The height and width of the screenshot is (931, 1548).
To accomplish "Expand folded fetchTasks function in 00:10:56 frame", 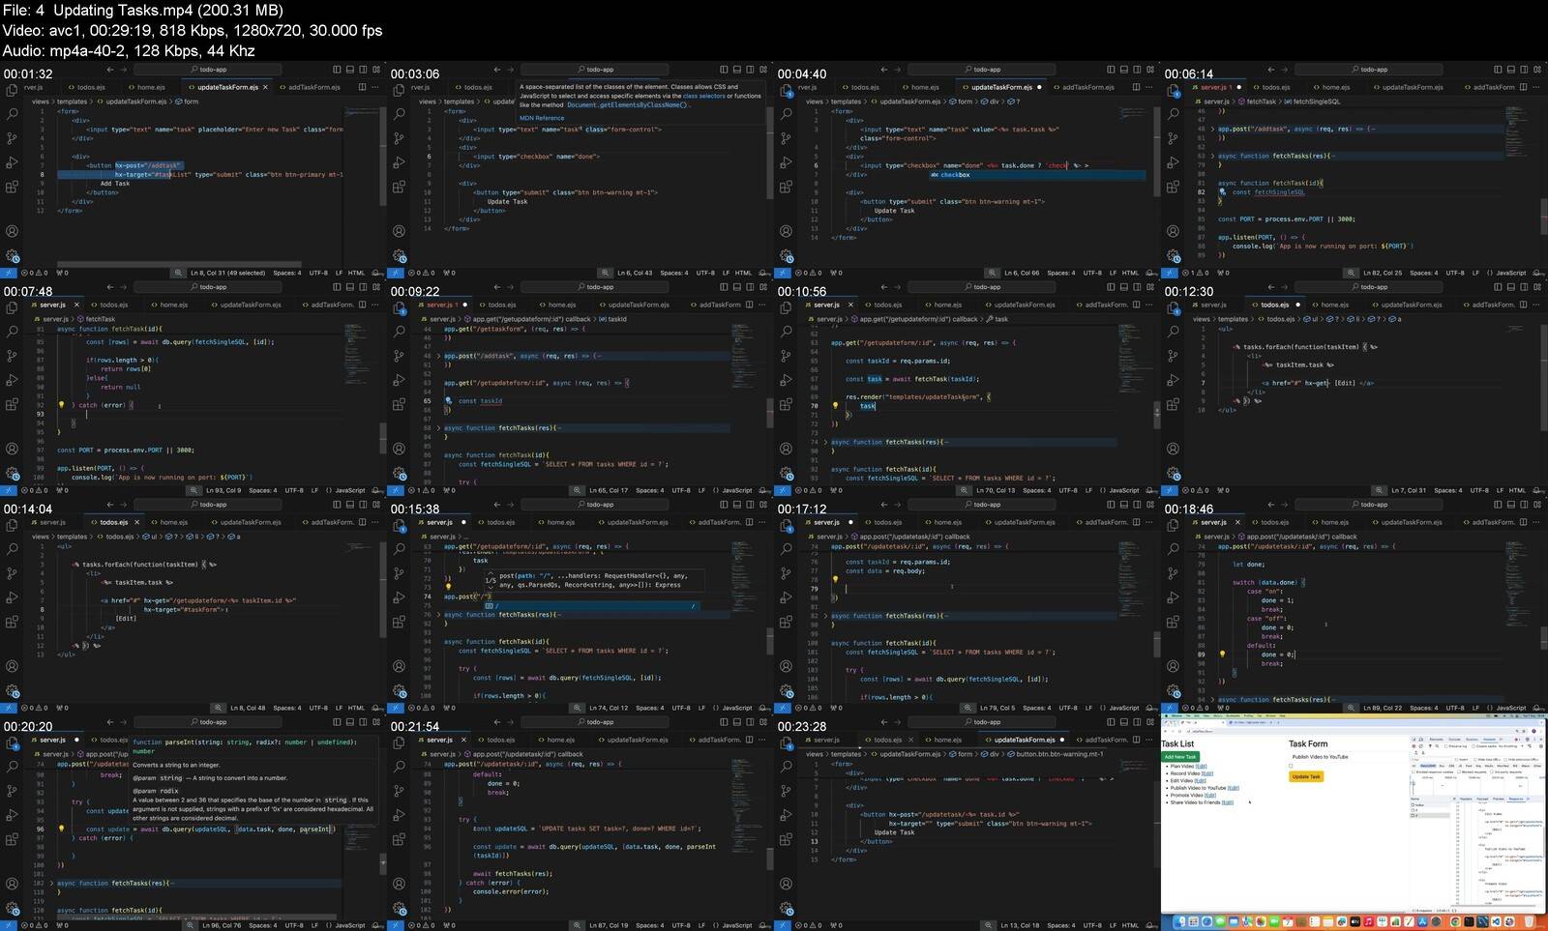I will coord(826,442).
